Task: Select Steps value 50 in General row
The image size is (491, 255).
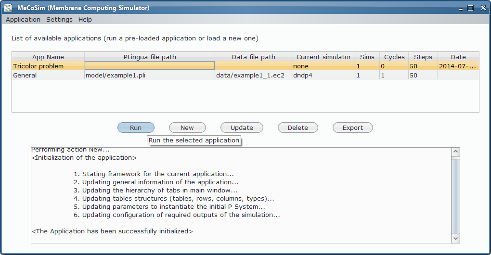Action: pyautogui.click(x=423, y=75)
